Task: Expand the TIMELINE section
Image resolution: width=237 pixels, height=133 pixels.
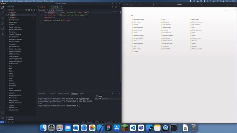Action: pos(21,119)
